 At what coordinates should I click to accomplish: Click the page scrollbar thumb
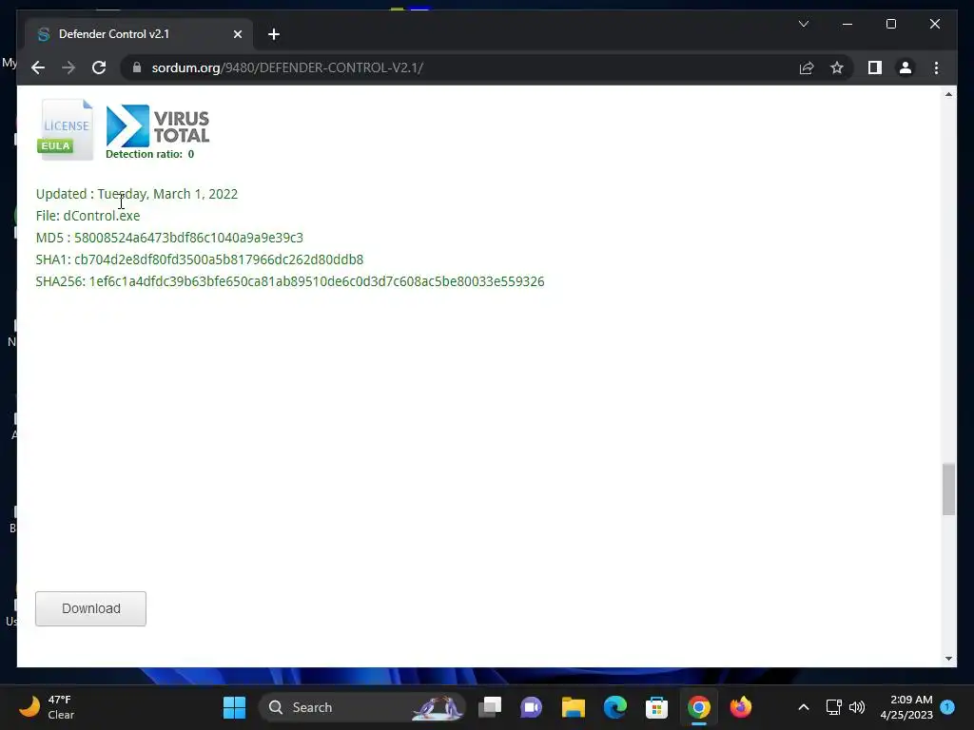coord(948,490)
